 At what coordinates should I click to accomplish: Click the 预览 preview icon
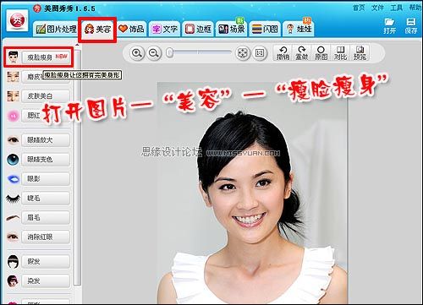[360, 53]
